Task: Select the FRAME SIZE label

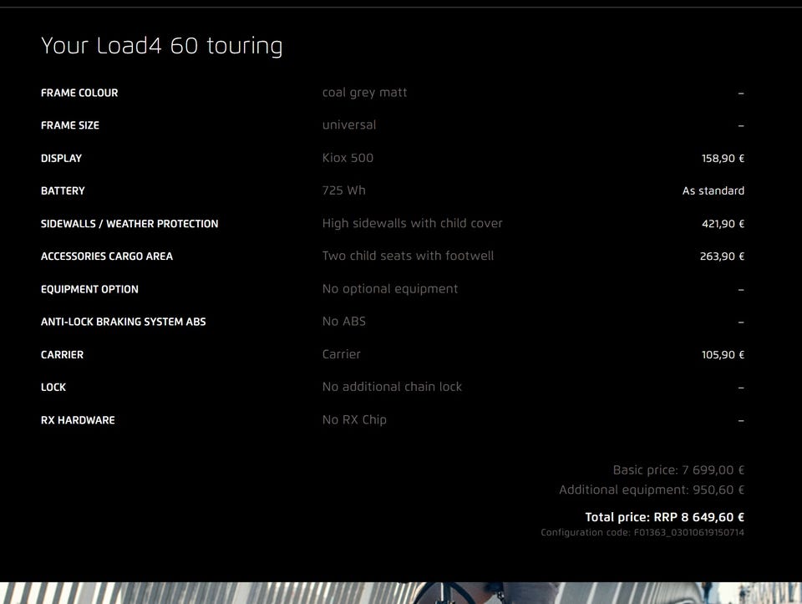Action: click(x=70, y=125)
